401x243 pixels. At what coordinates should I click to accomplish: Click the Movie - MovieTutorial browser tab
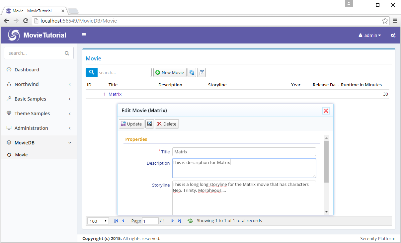pyautogui.click(x=35, y=11)
